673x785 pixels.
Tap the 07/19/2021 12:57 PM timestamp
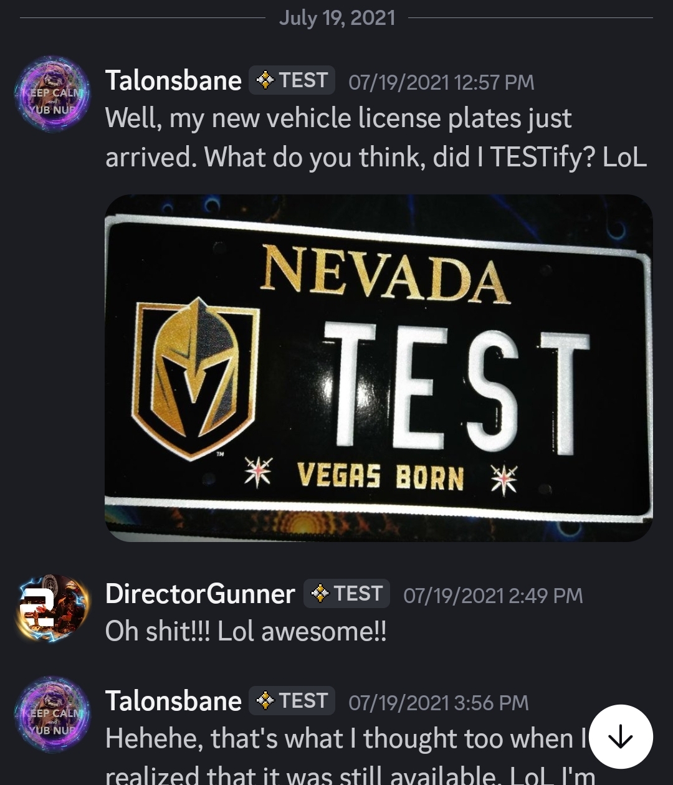tap(441, 82)
